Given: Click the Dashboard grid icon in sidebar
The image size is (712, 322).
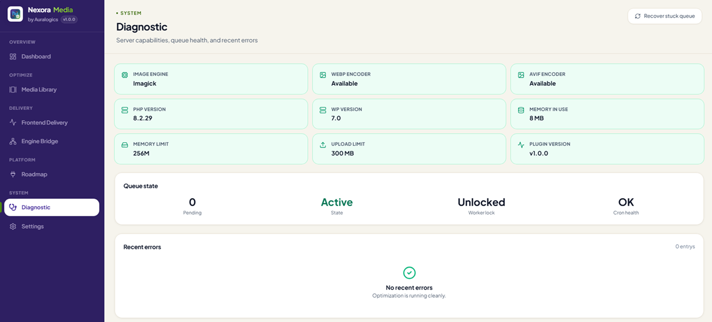Looking at the screenshot, I should (13, 56).
